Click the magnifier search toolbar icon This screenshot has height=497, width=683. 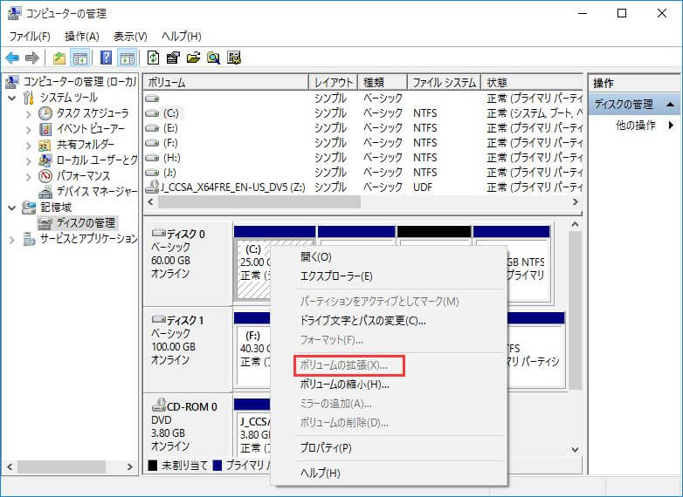tap(213, 58)
